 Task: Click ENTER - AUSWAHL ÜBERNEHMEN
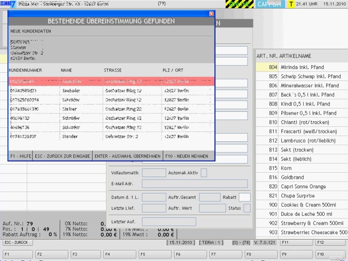(127, 156)
